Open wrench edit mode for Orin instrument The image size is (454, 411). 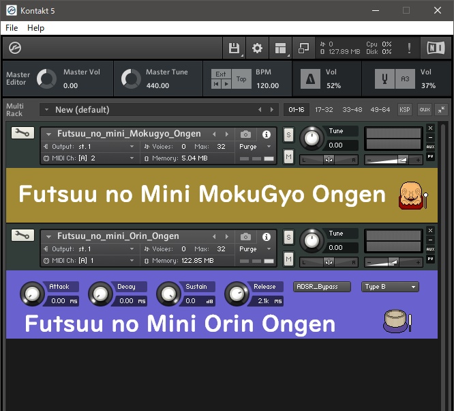(22, 236)
